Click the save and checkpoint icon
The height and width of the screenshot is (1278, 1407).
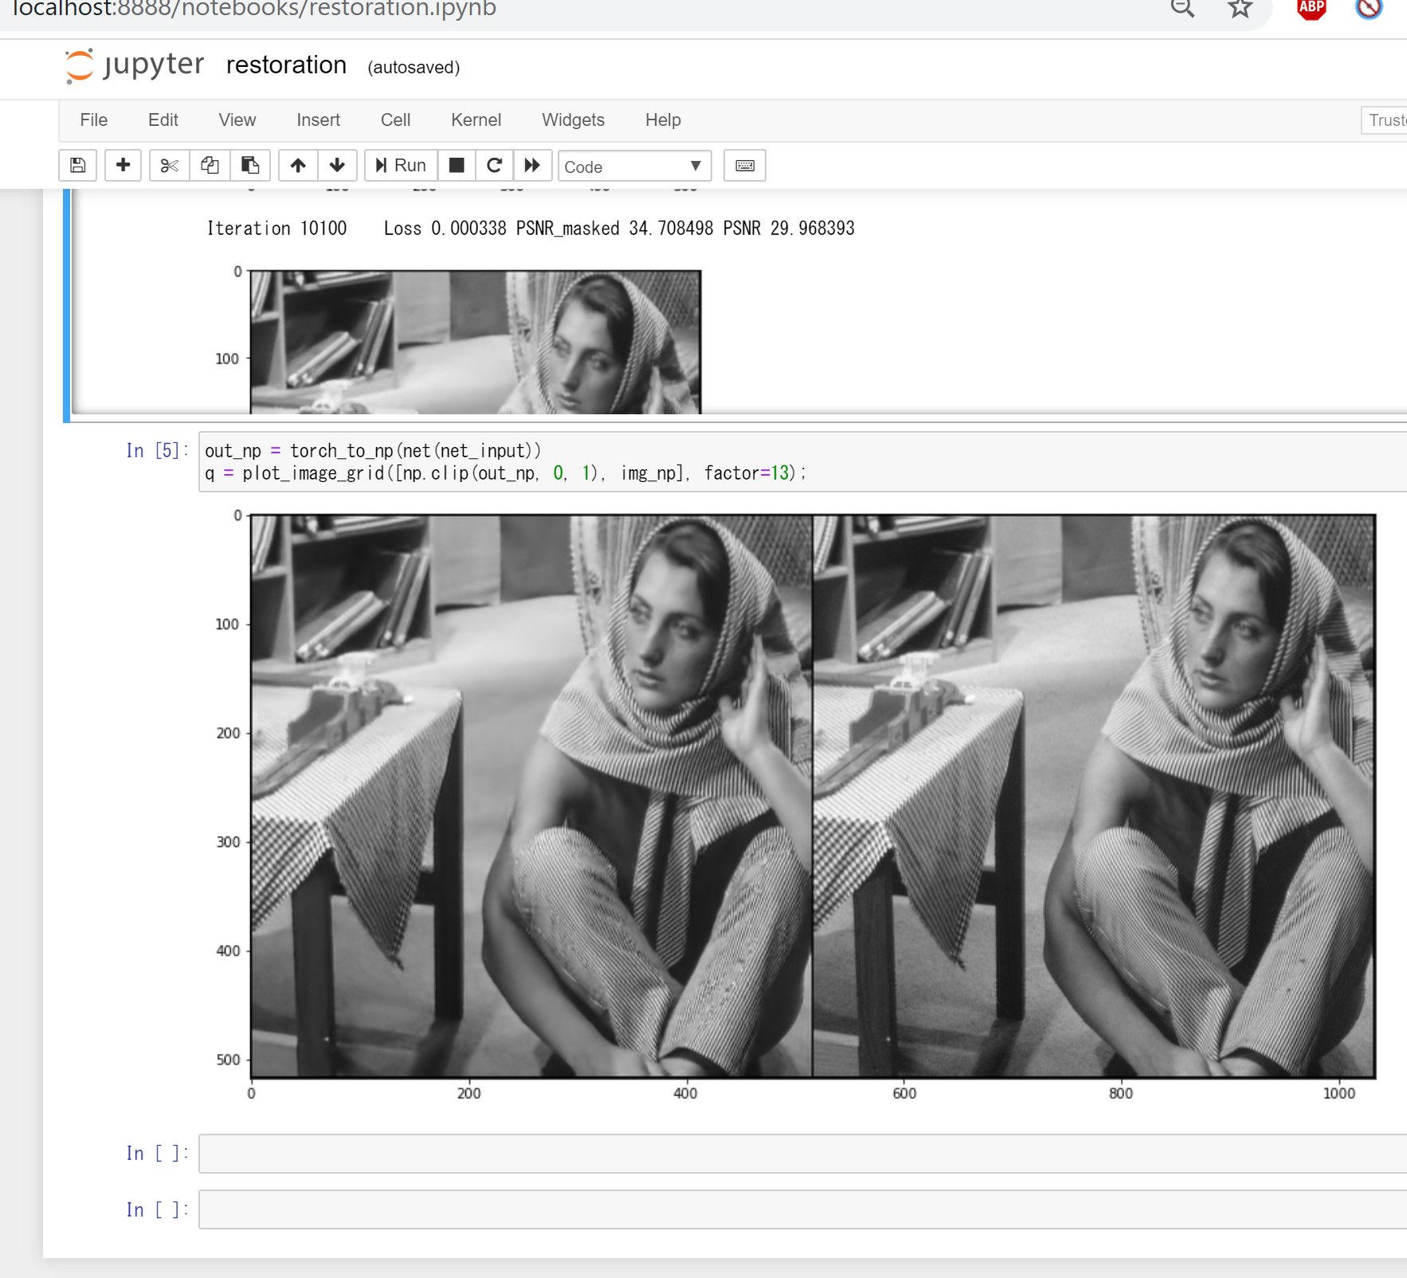[x=78, y=166]
